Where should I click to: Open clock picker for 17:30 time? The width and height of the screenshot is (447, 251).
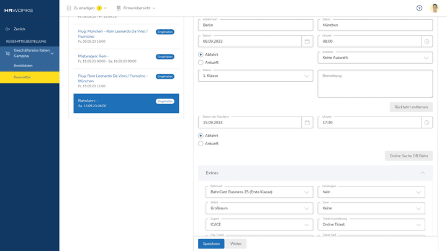(426, 123)
